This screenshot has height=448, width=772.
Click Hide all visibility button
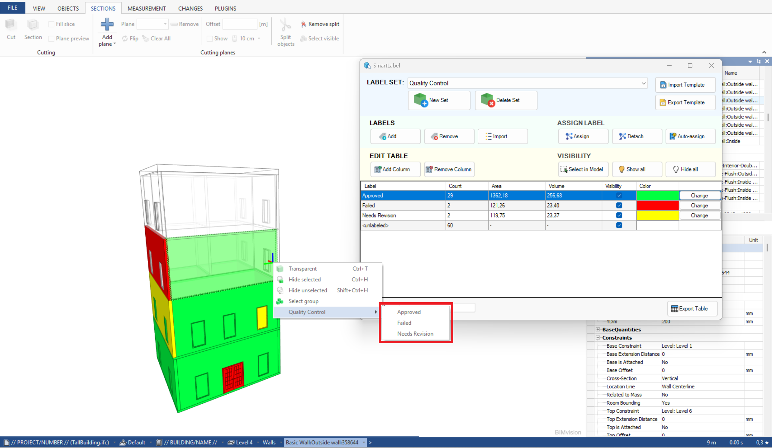(691, 169)
